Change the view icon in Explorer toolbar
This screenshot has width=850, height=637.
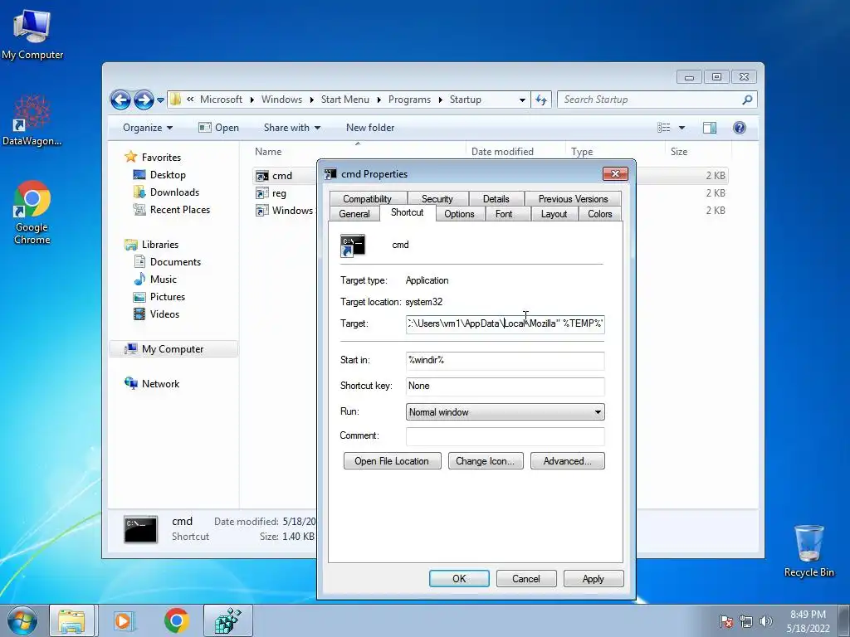point(664,128)
